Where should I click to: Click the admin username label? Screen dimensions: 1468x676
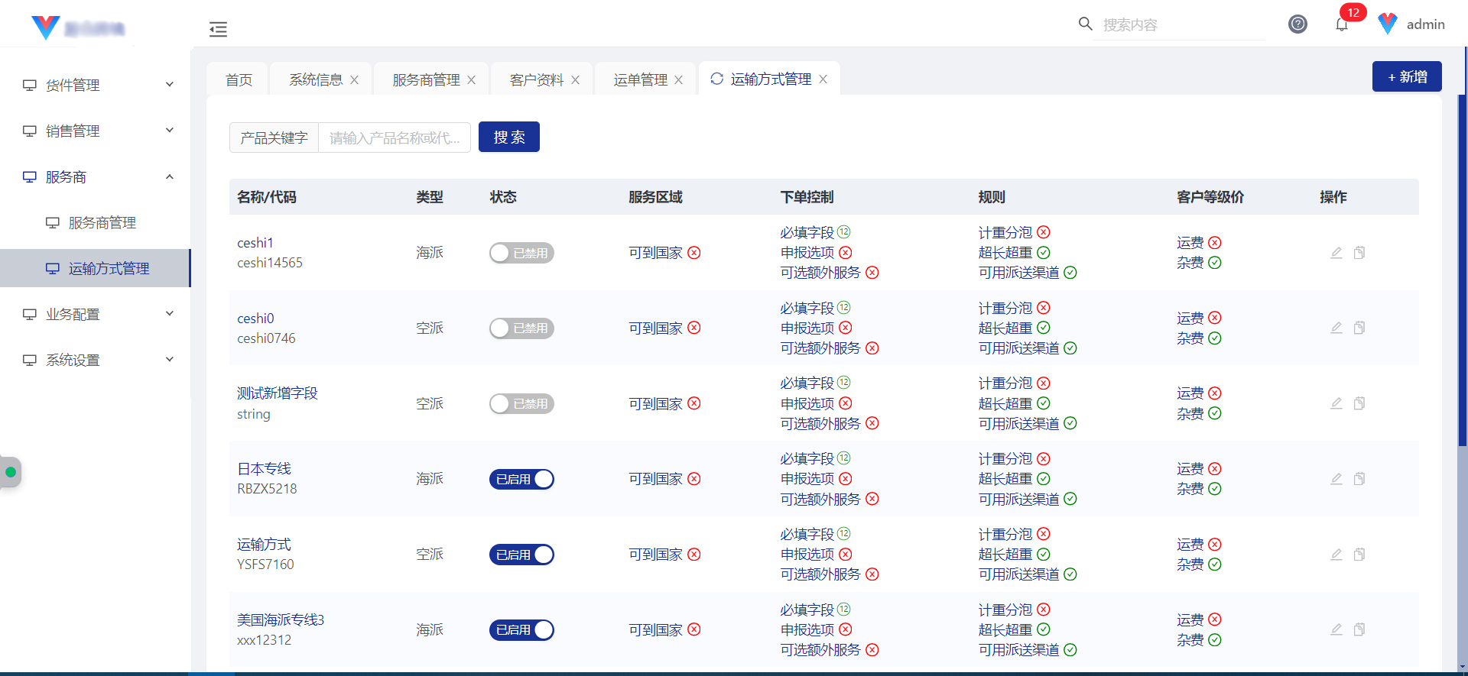click(1426, 24)
